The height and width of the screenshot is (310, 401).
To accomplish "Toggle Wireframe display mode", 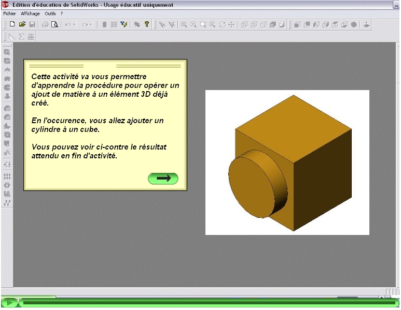I will tap(244, 24).
